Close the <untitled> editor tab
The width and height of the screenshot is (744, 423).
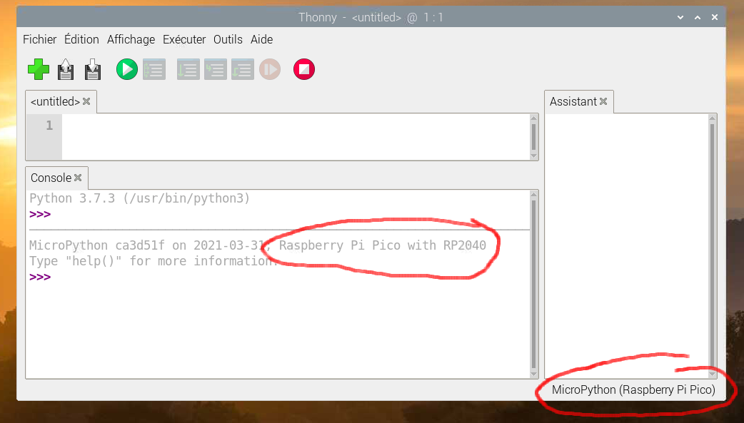[x=86, y=101]
